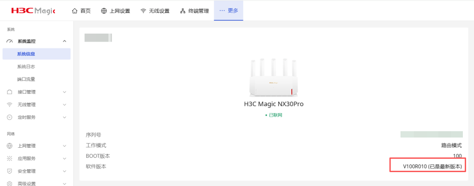Expand the 安全管理 chevron
474x186 pixels.
pos(64,171)
